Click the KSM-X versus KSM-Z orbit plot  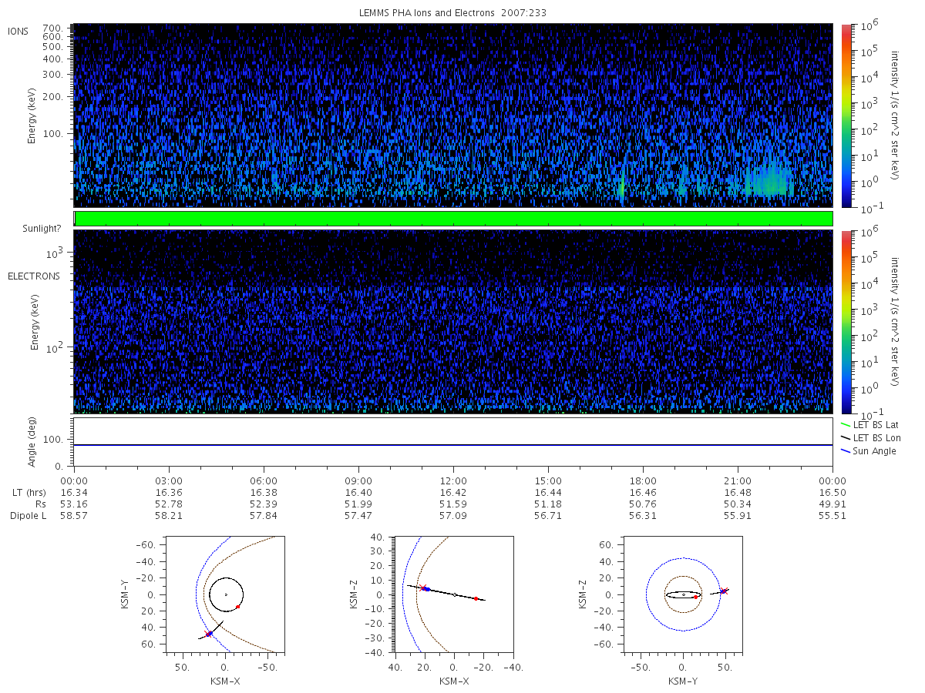453,595
